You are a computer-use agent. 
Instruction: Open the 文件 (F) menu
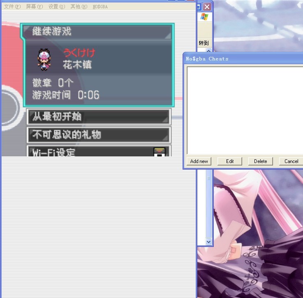pyautogui.click(x=12, y=7)
